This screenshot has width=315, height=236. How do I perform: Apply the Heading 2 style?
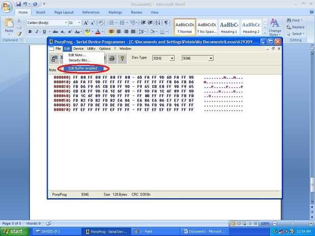click(x=251, y=27)
